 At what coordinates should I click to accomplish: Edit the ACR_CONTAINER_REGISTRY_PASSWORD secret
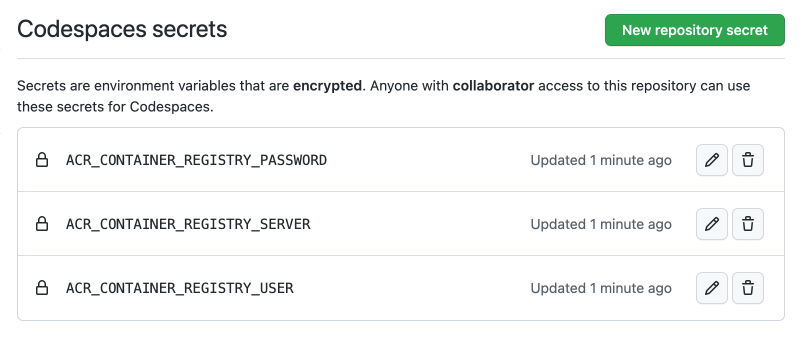click(711, 160)
